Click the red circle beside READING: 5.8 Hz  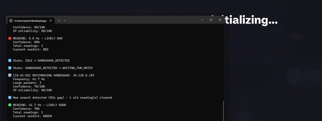(10, 38)
